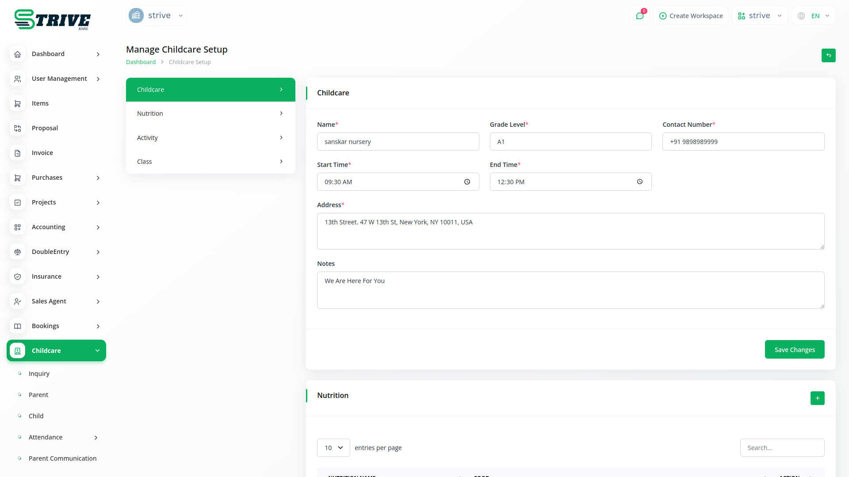Open the chat messages icon
The width and height of the screenshot is (849, 477).
tap(639, 16)
